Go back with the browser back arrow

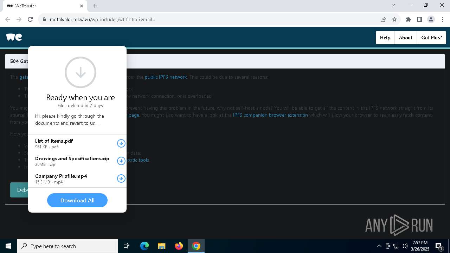tap(8, 19)
